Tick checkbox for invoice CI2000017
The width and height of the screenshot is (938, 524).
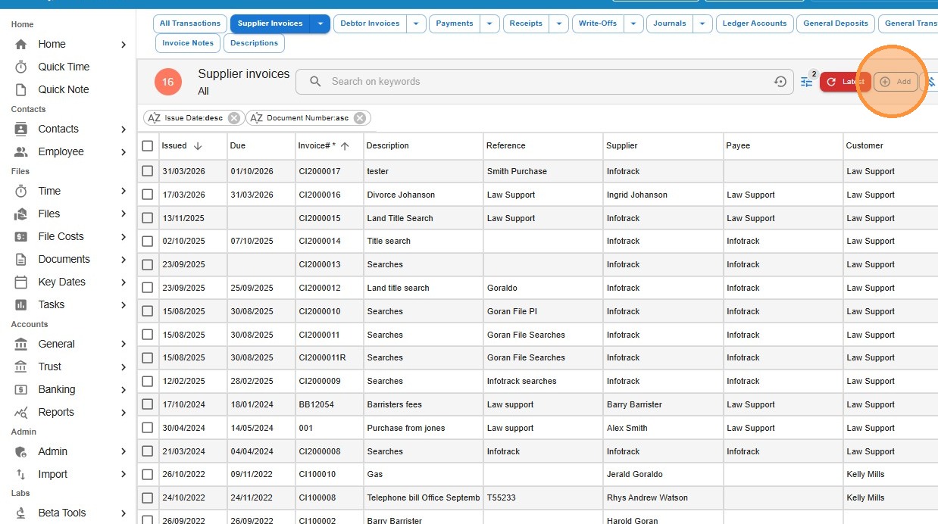pos(148,172)
